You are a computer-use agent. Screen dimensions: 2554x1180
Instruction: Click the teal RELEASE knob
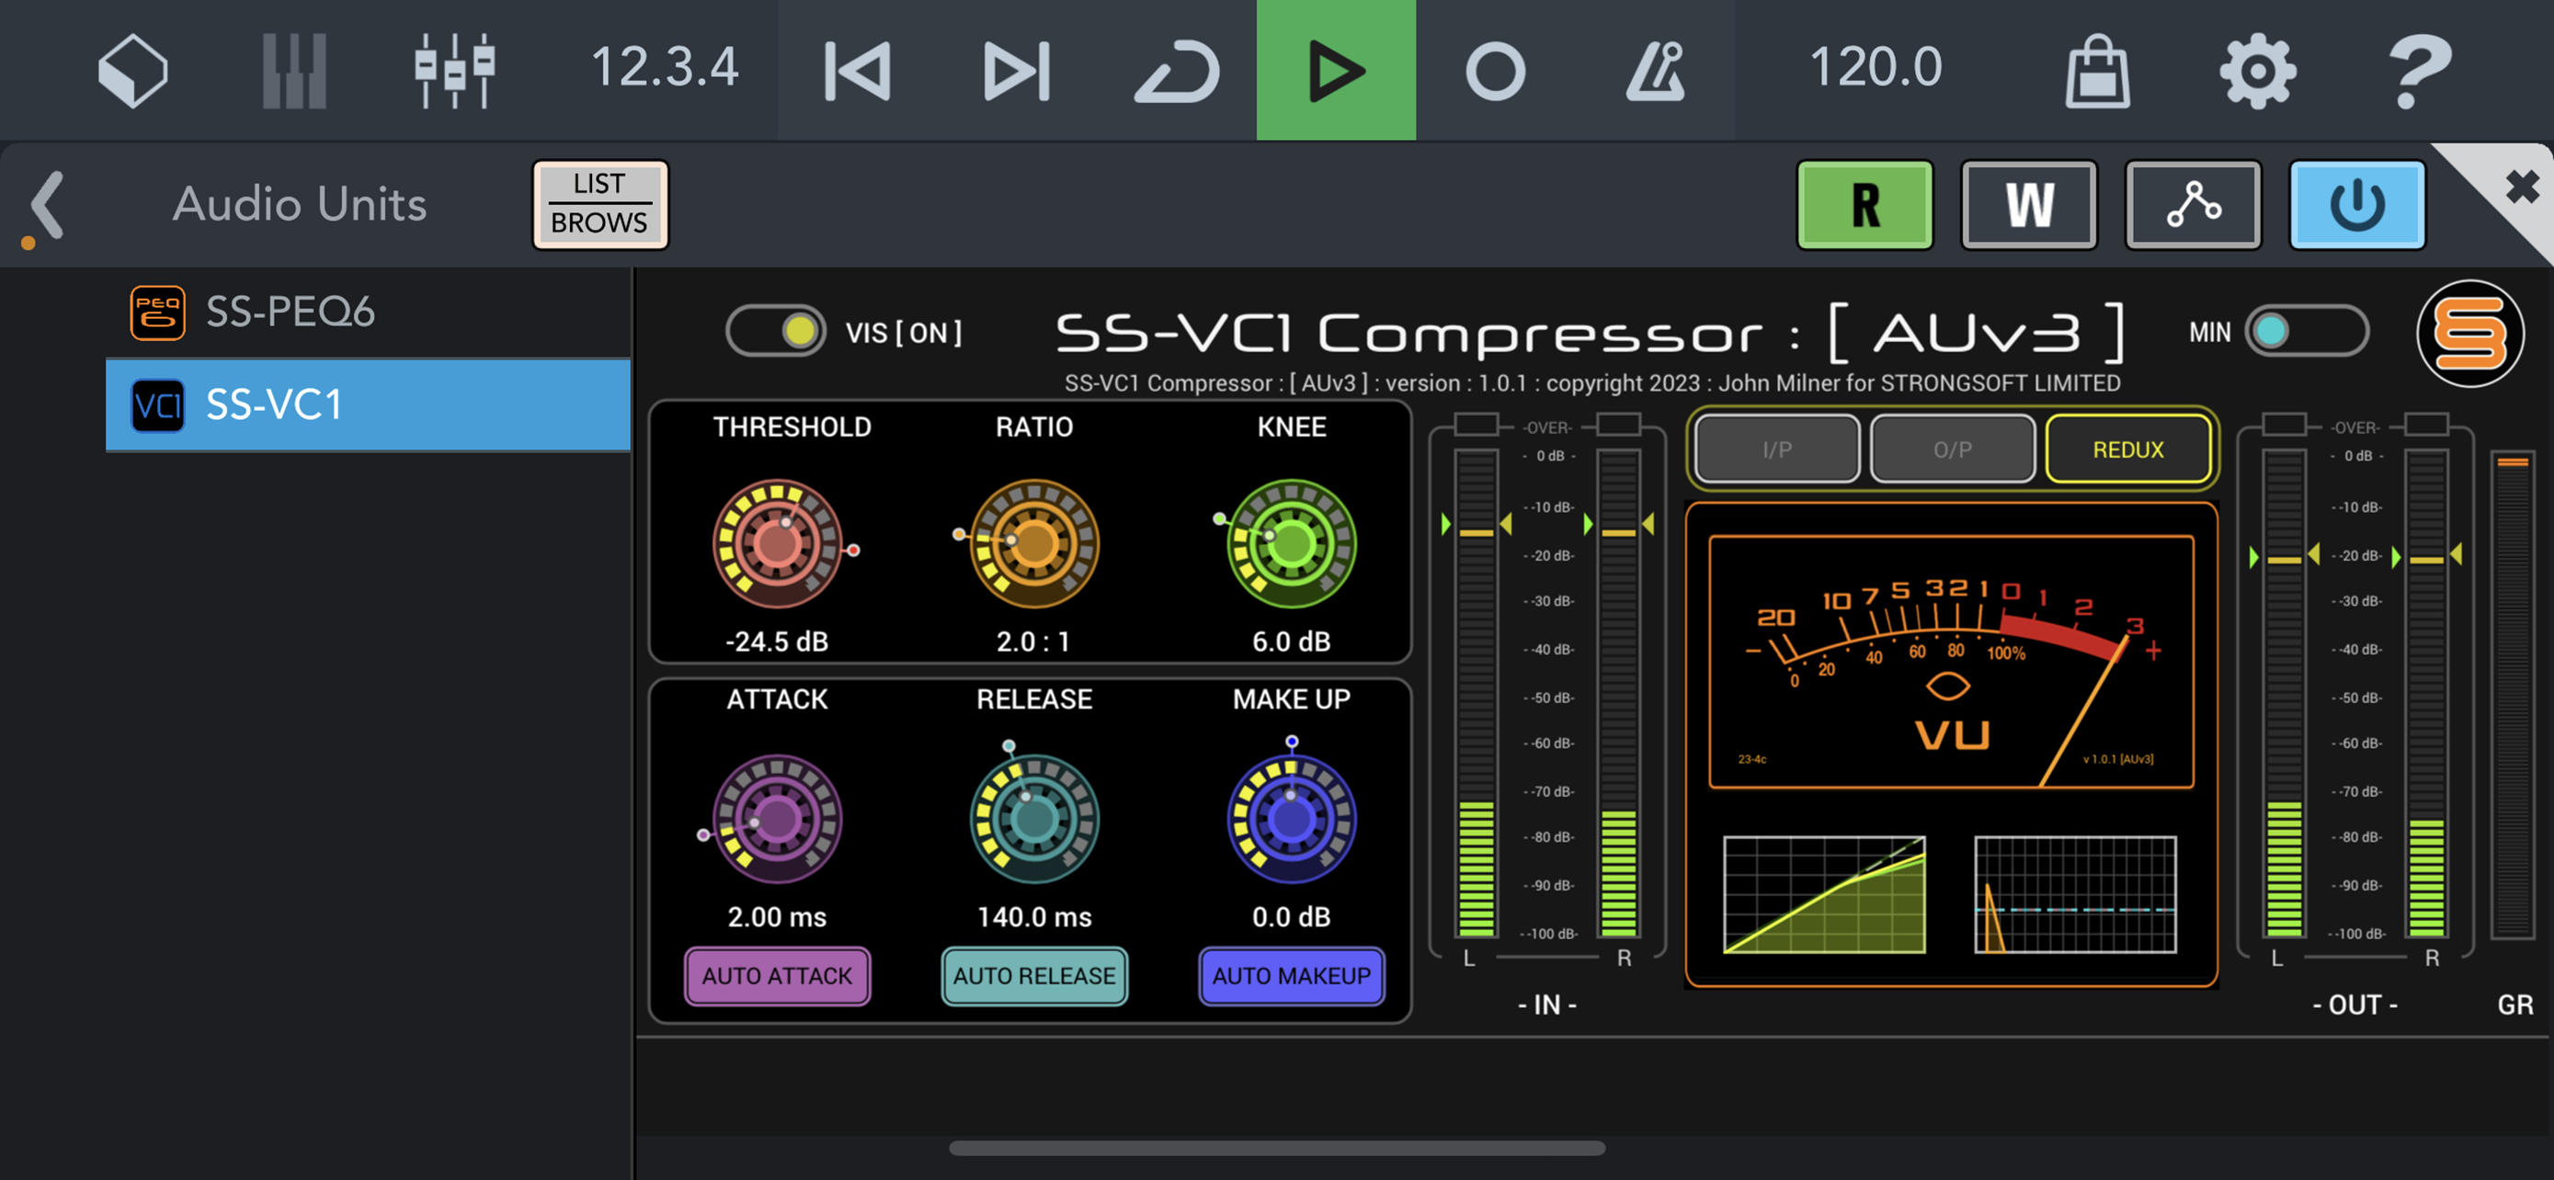point(1034,818)
